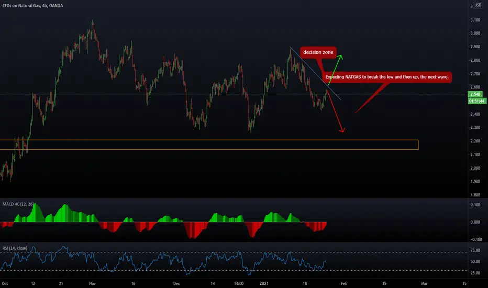Click the Feb label on time axis
The width and height of the screenshot is (488, 288).
pos(344,284)
